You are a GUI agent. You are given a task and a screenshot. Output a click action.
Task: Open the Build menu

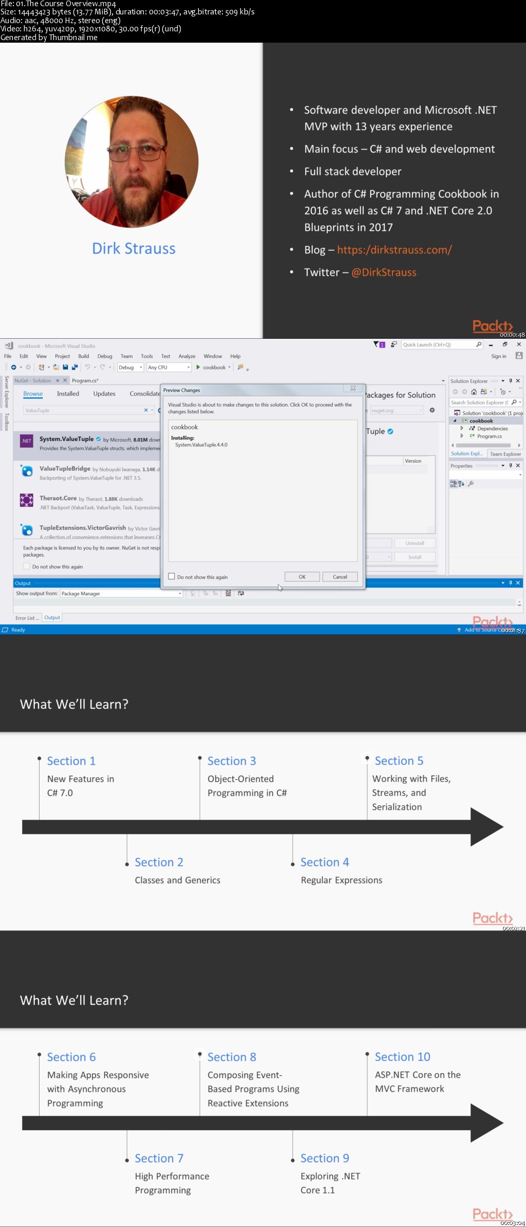84,356
